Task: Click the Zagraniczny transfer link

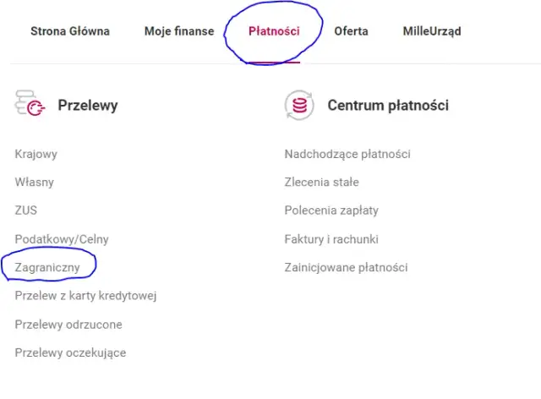Action: tap(49, 267)
